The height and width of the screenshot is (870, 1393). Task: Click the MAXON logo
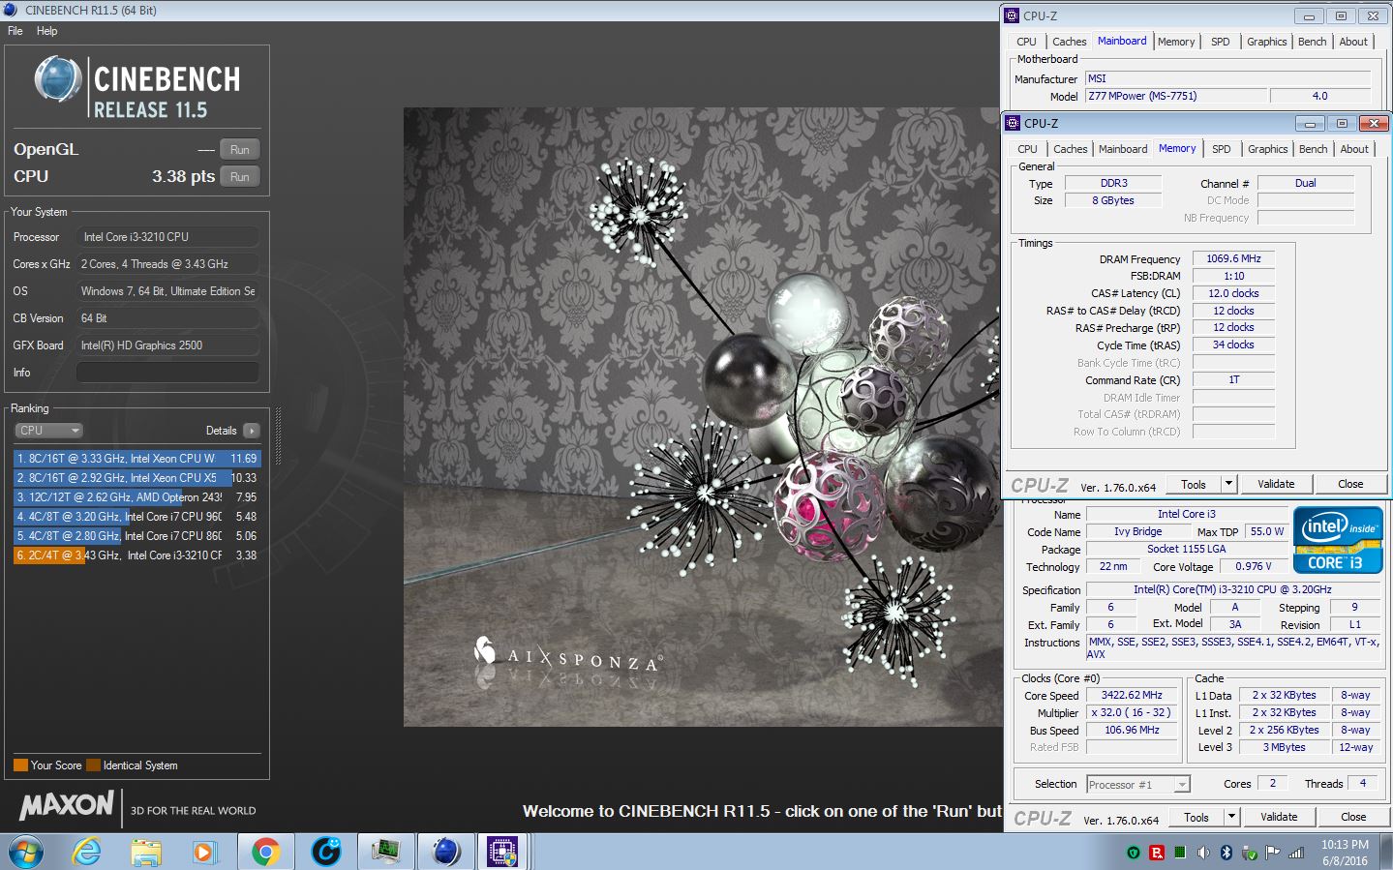[67, 805]
